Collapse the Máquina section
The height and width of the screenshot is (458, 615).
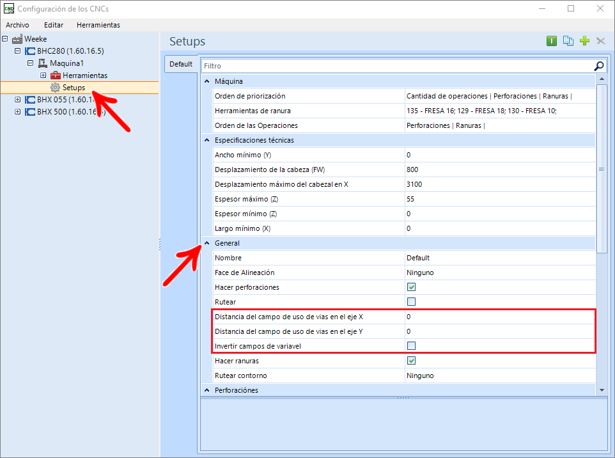pyautogui.click(x=206, y=81)
